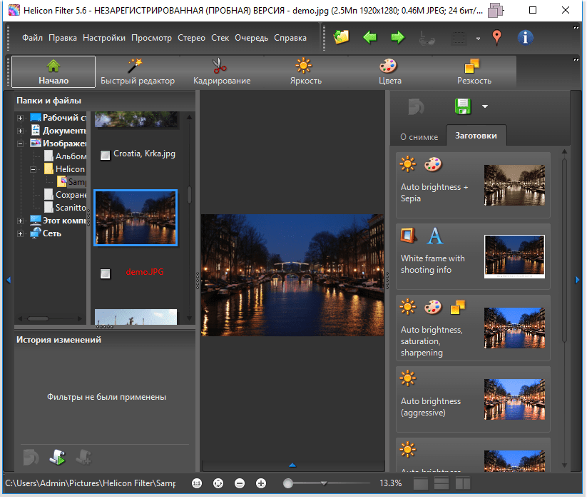Screen dimensions: 587x499
Task: Click the actual-size zoom icon in status bar
Action: tap(197, 483)
